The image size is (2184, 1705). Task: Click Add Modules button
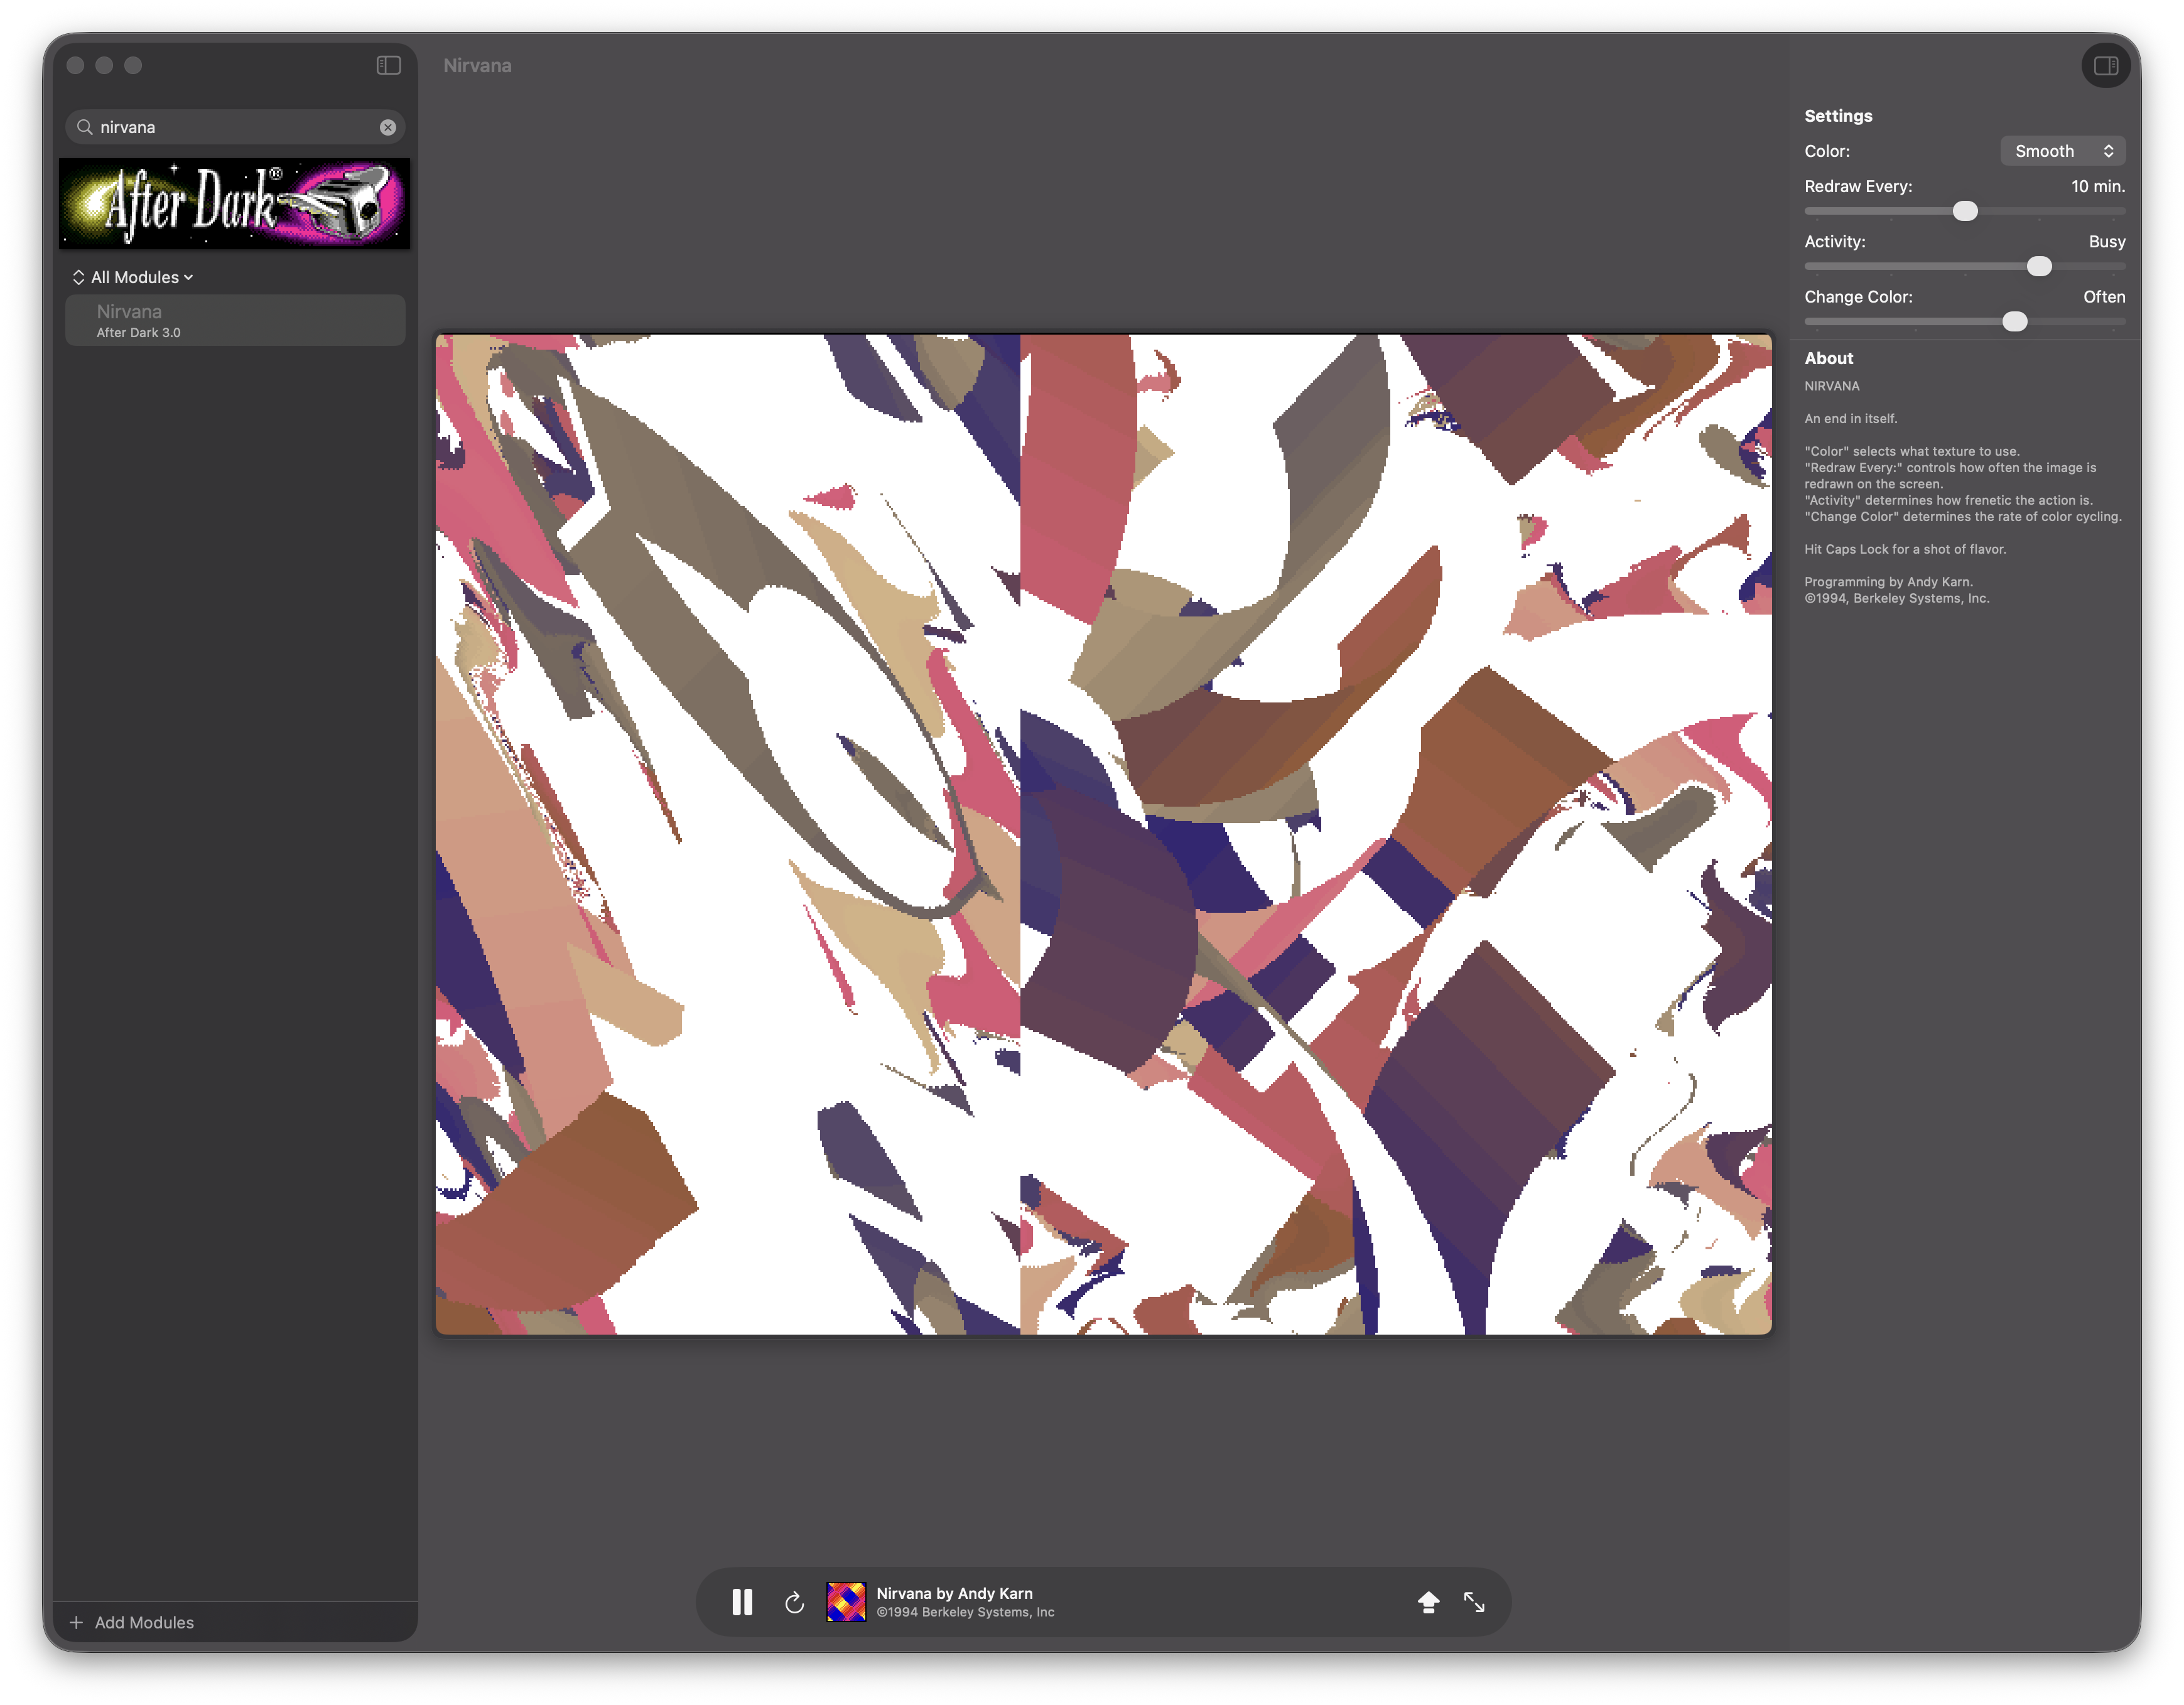132,1622
